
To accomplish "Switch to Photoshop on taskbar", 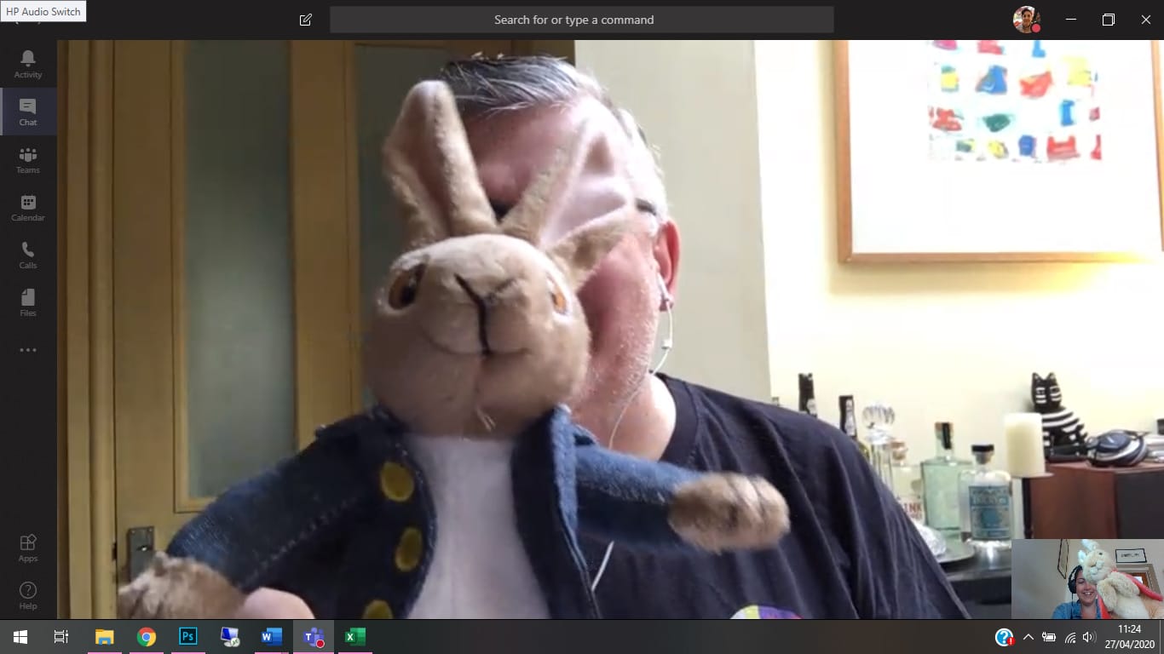I will tap(188, 637).
